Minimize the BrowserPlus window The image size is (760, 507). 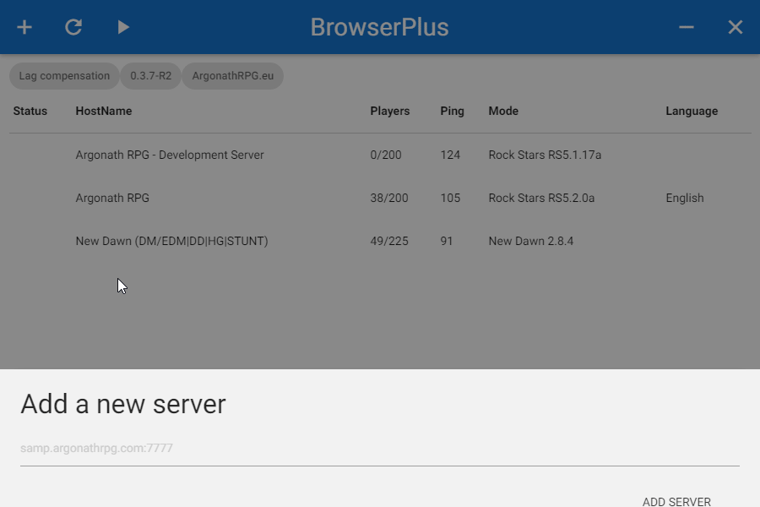point(687,27)
